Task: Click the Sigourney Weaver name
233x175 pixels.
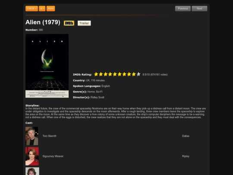Action: (x=53, y=156)
